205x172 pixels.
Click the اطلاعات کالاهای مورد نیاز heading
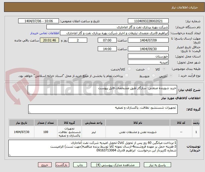coord(181,98)
